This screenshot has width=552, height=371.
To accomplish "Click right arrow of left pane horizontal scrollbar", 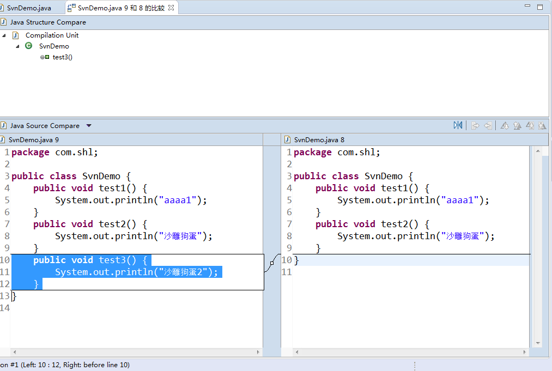I will [x=258, y=351].
